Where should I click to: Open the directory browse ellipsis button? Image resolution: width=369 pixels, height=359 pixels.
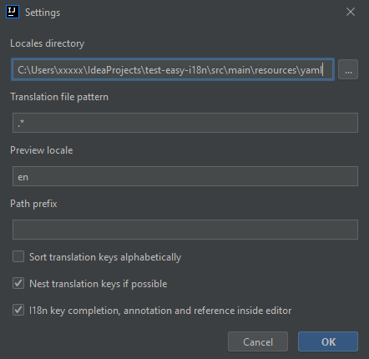(348, 69)
